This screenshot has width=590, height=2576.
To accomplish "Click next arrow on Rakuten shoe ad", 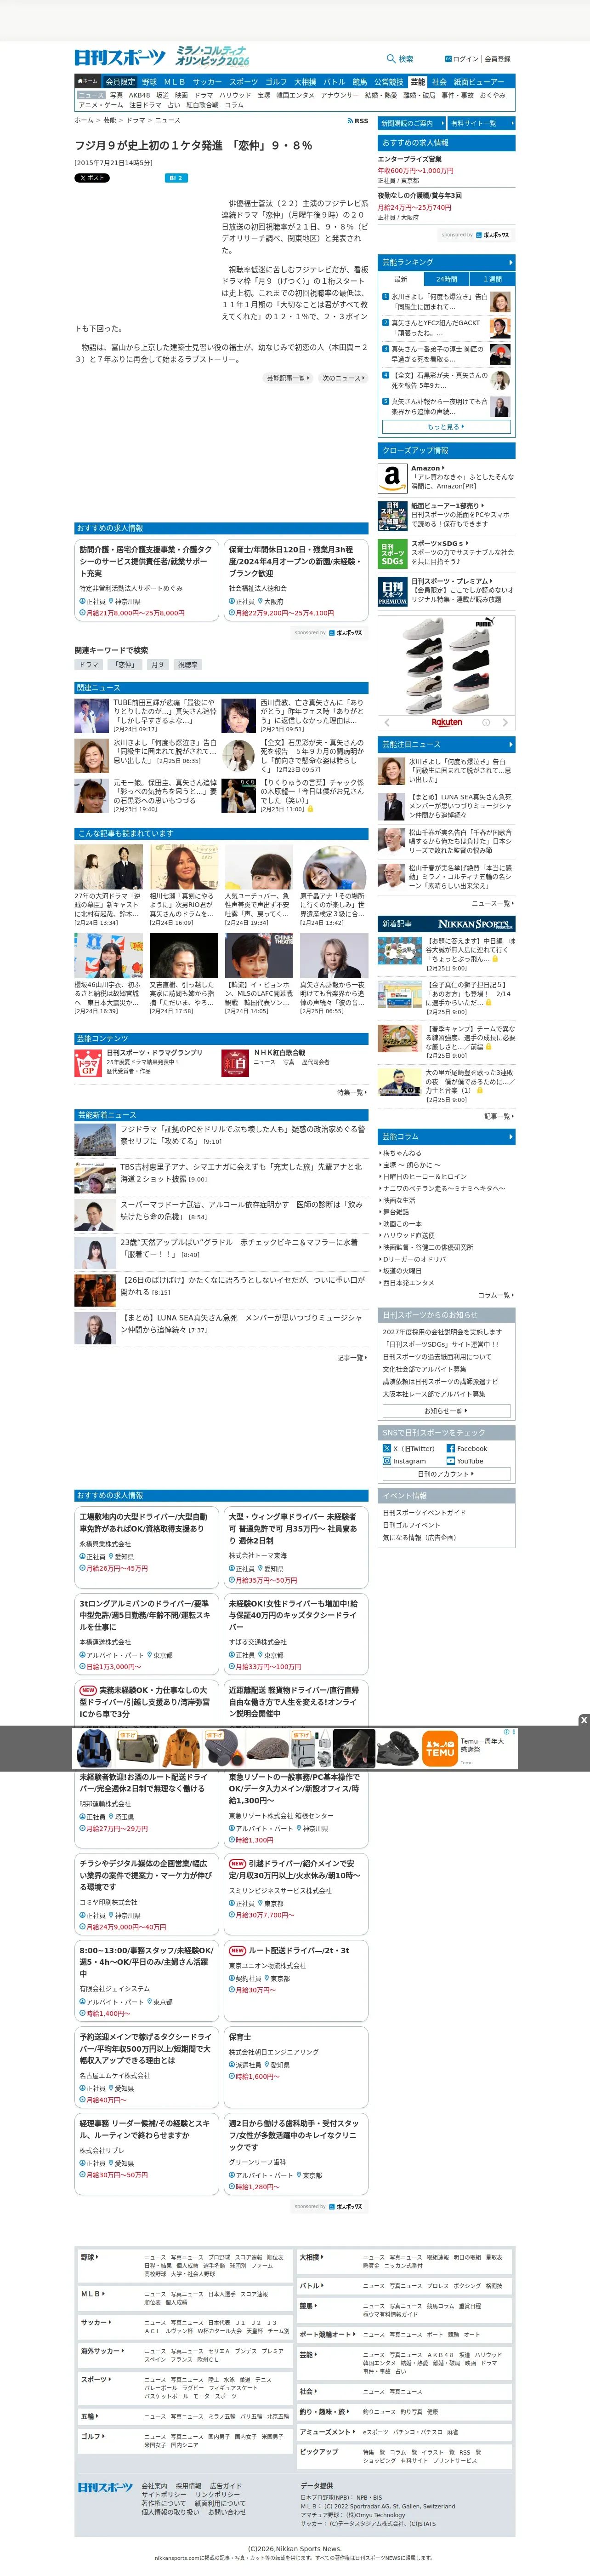I will (505, 722).
